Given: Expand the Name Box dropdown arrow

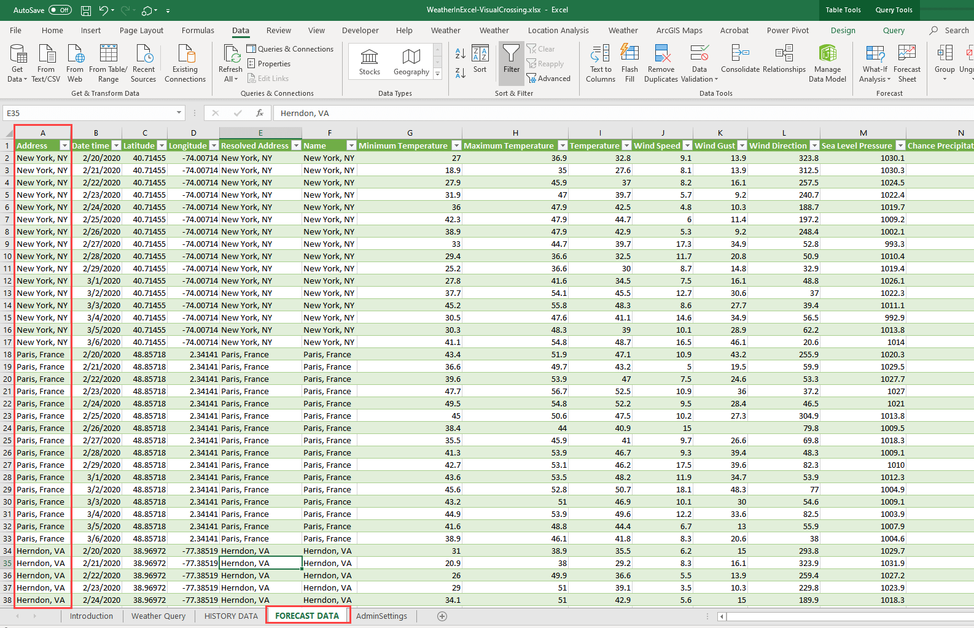Looking at the screenshot, I should pyautogui.click(x=179, y=113).
